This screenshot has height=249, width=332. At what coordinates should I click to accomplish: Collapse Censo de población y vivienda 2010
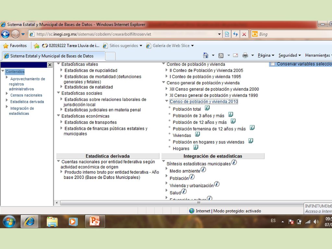(167, 101)
